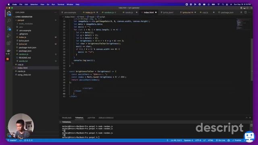258x145 pixels.
Task: Toggle secondary sidebar layout icon in title bar
Action: (x=247, y=8)
